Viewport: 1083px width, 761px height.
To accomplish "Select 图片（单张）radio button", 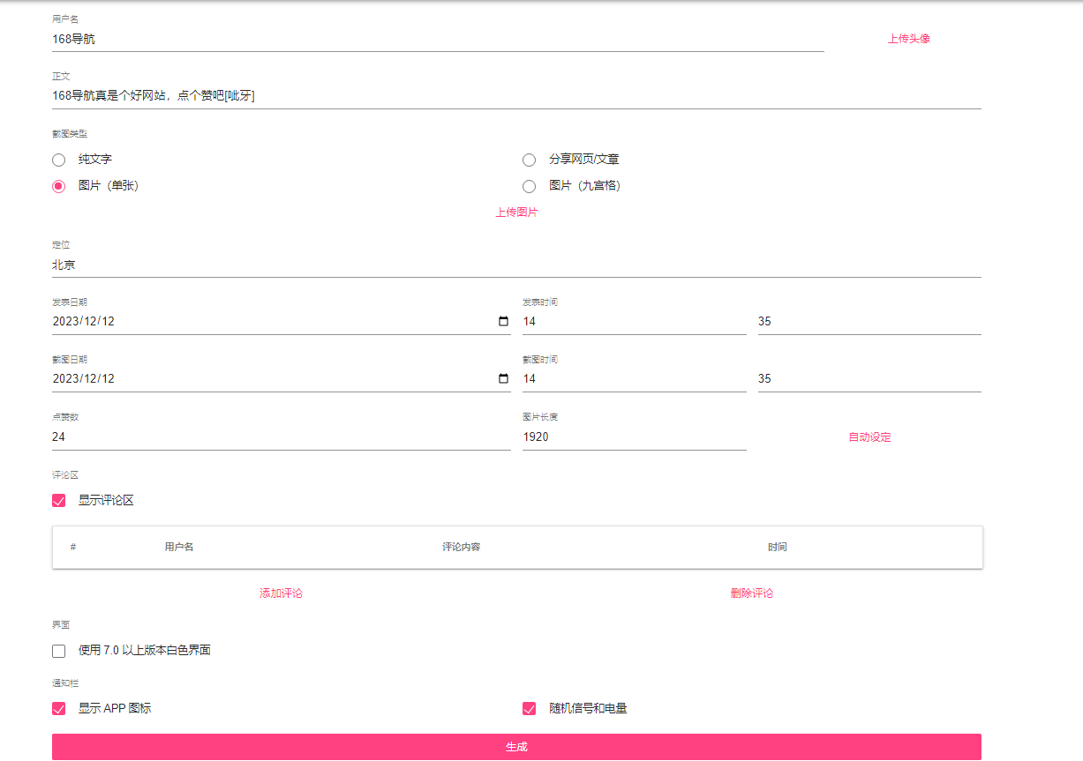I will (x=59, y=187).
